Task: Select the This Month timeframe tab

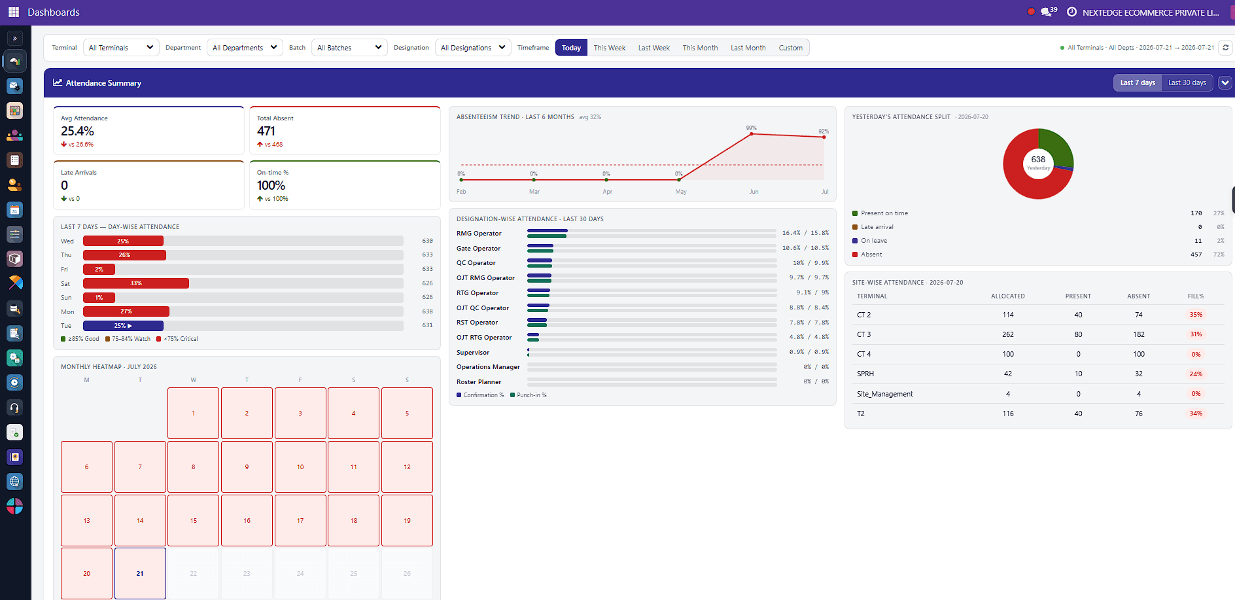Action: pyautogui.click(x=700, y=48)
